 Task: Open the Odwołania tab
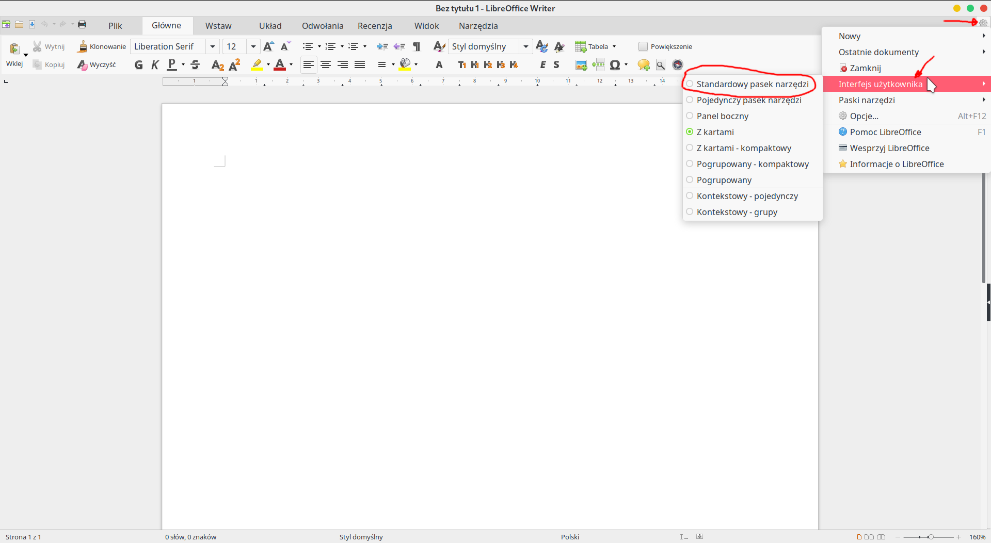coord(323,26)
